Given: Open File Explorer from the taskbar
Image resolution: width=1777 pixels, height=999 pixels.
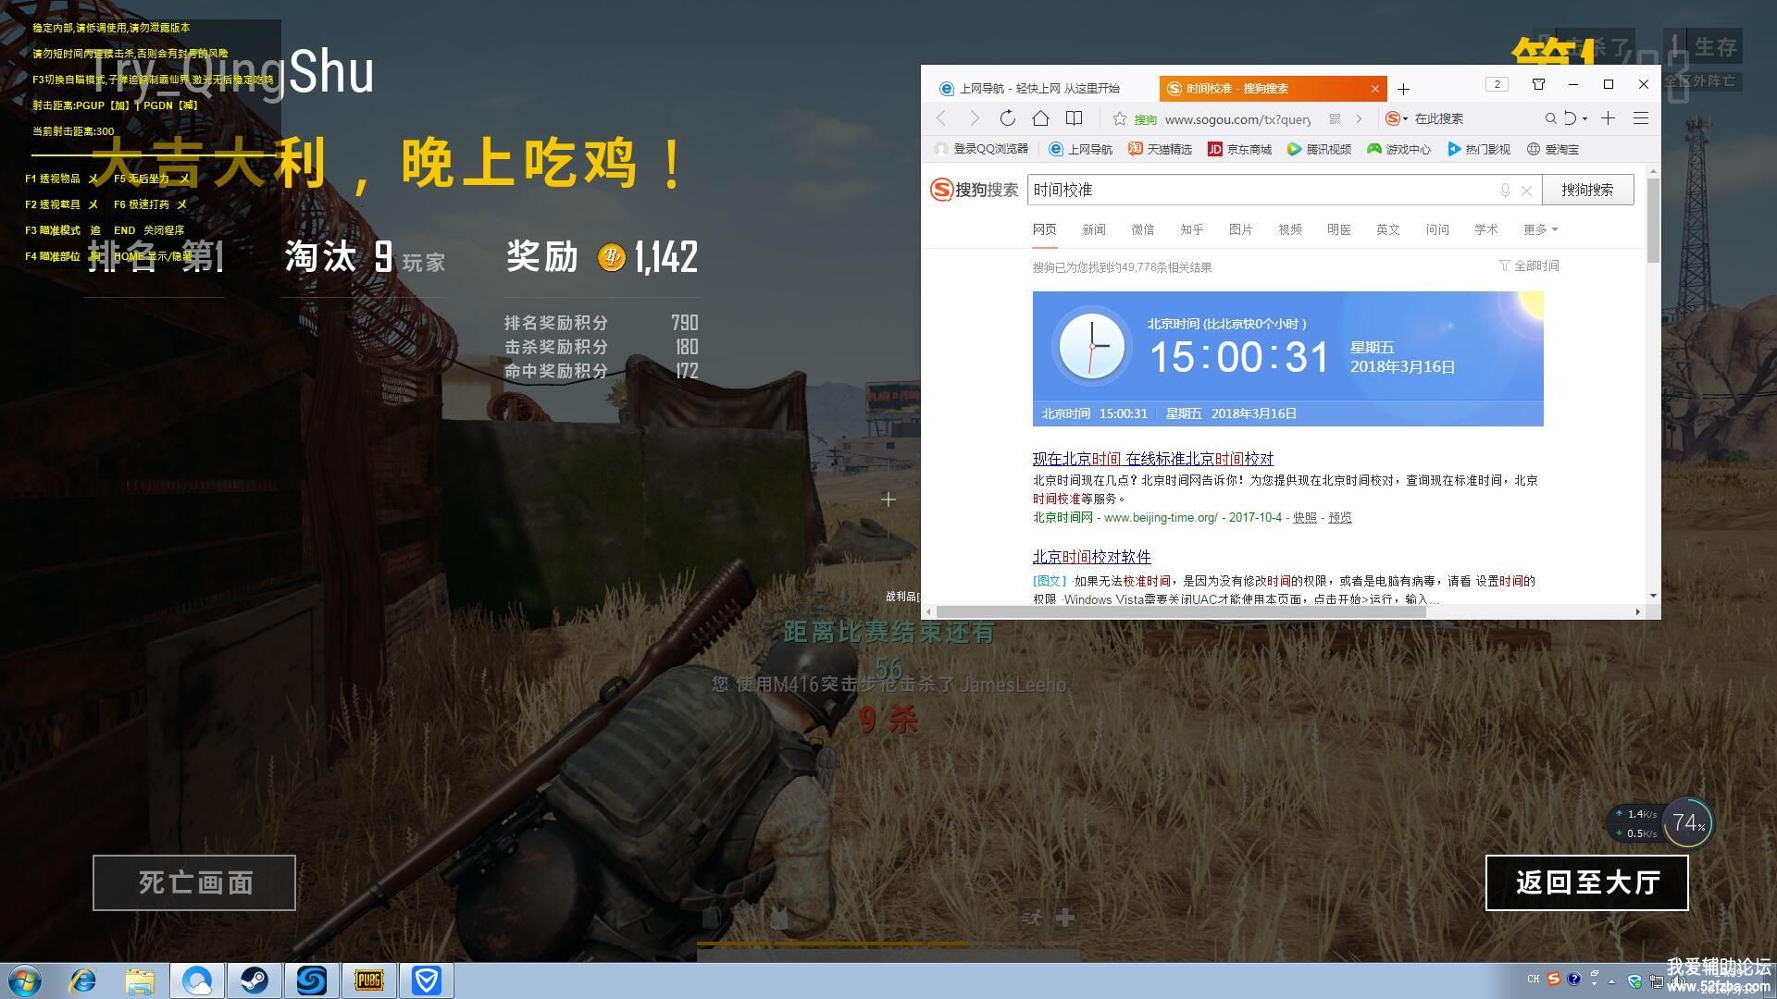Looking at the screenshot, I should 140,980.
